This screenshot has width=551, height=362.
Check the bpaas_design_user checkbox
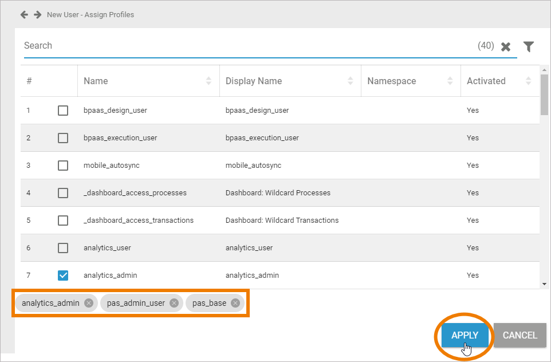pos(63,111)
